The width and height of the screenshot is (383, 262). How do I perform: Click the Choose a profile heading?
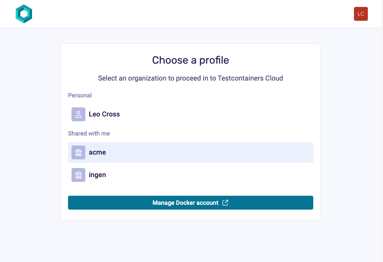click(190, 60)
